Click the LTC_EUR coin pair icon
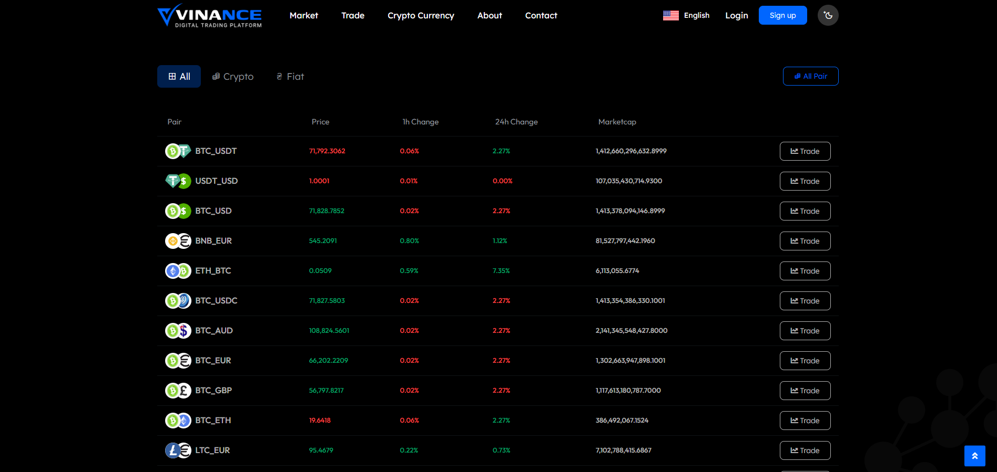Screen dimensions: 997x472 [x=178, y=450]
